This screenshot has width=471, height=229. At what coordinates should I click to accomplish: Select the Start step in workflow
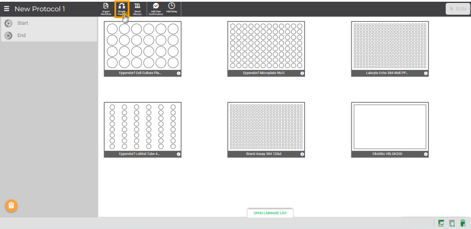click(49, 23)
